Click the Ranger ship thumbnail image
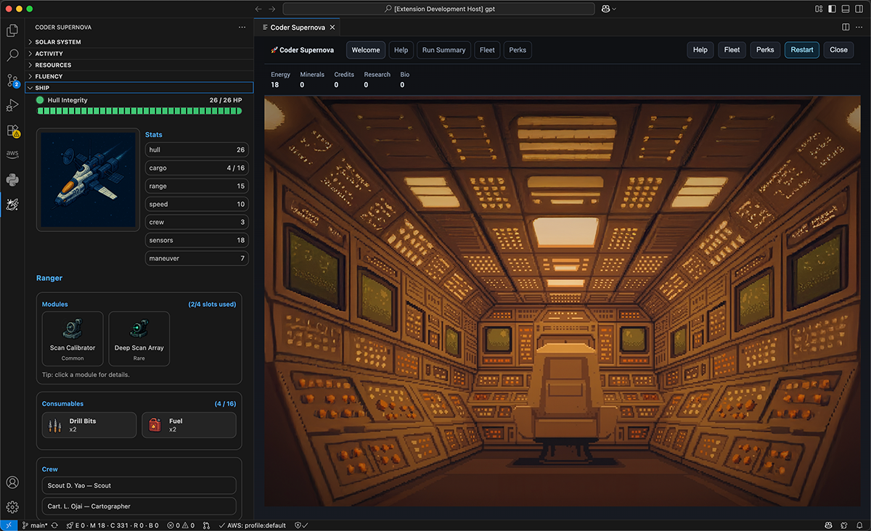 pos(88,179)
